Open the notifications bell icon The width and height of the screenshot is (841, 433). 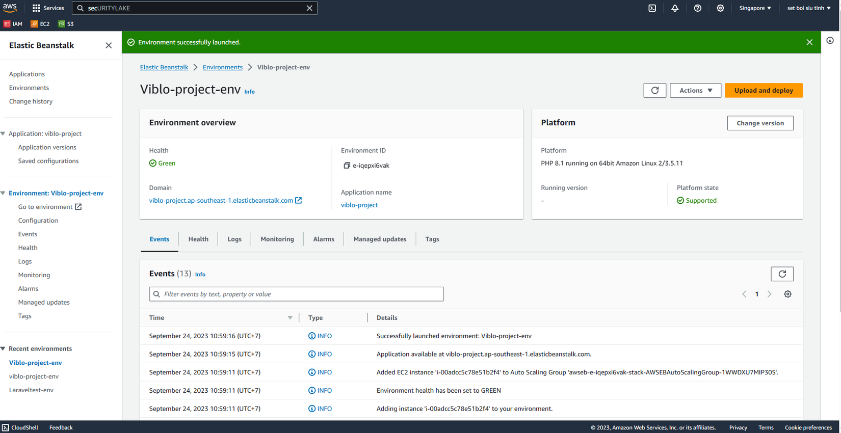675,8
